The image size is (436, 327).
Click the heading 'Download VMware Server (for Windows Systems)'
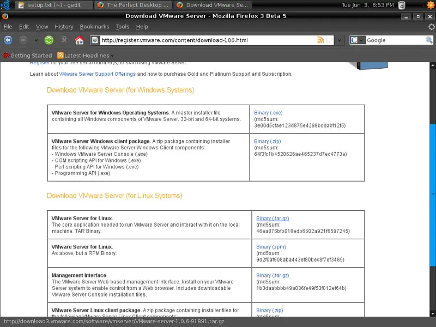pyautogui.click(x=120, y=90)
